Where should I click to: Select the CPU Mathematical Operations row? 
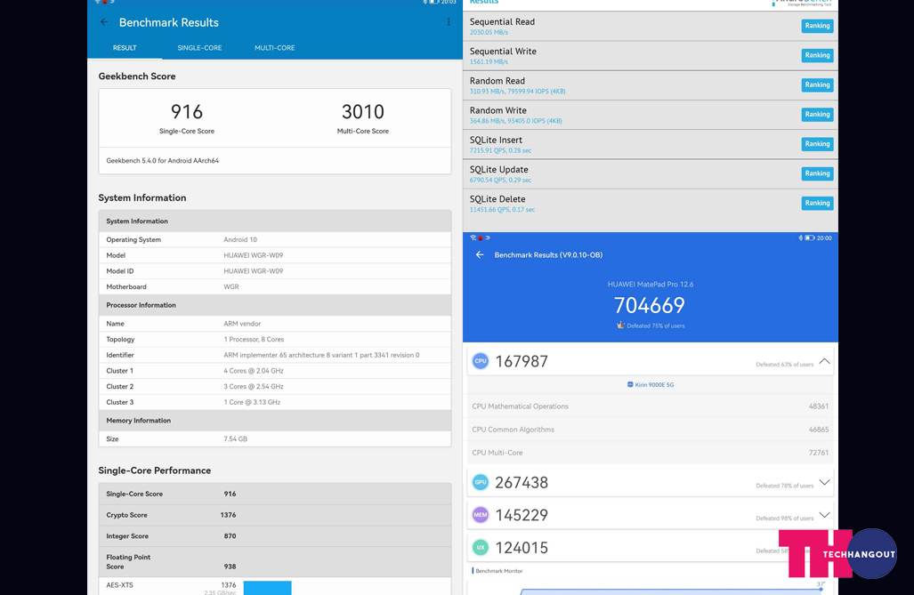click(x=650, y=406)
